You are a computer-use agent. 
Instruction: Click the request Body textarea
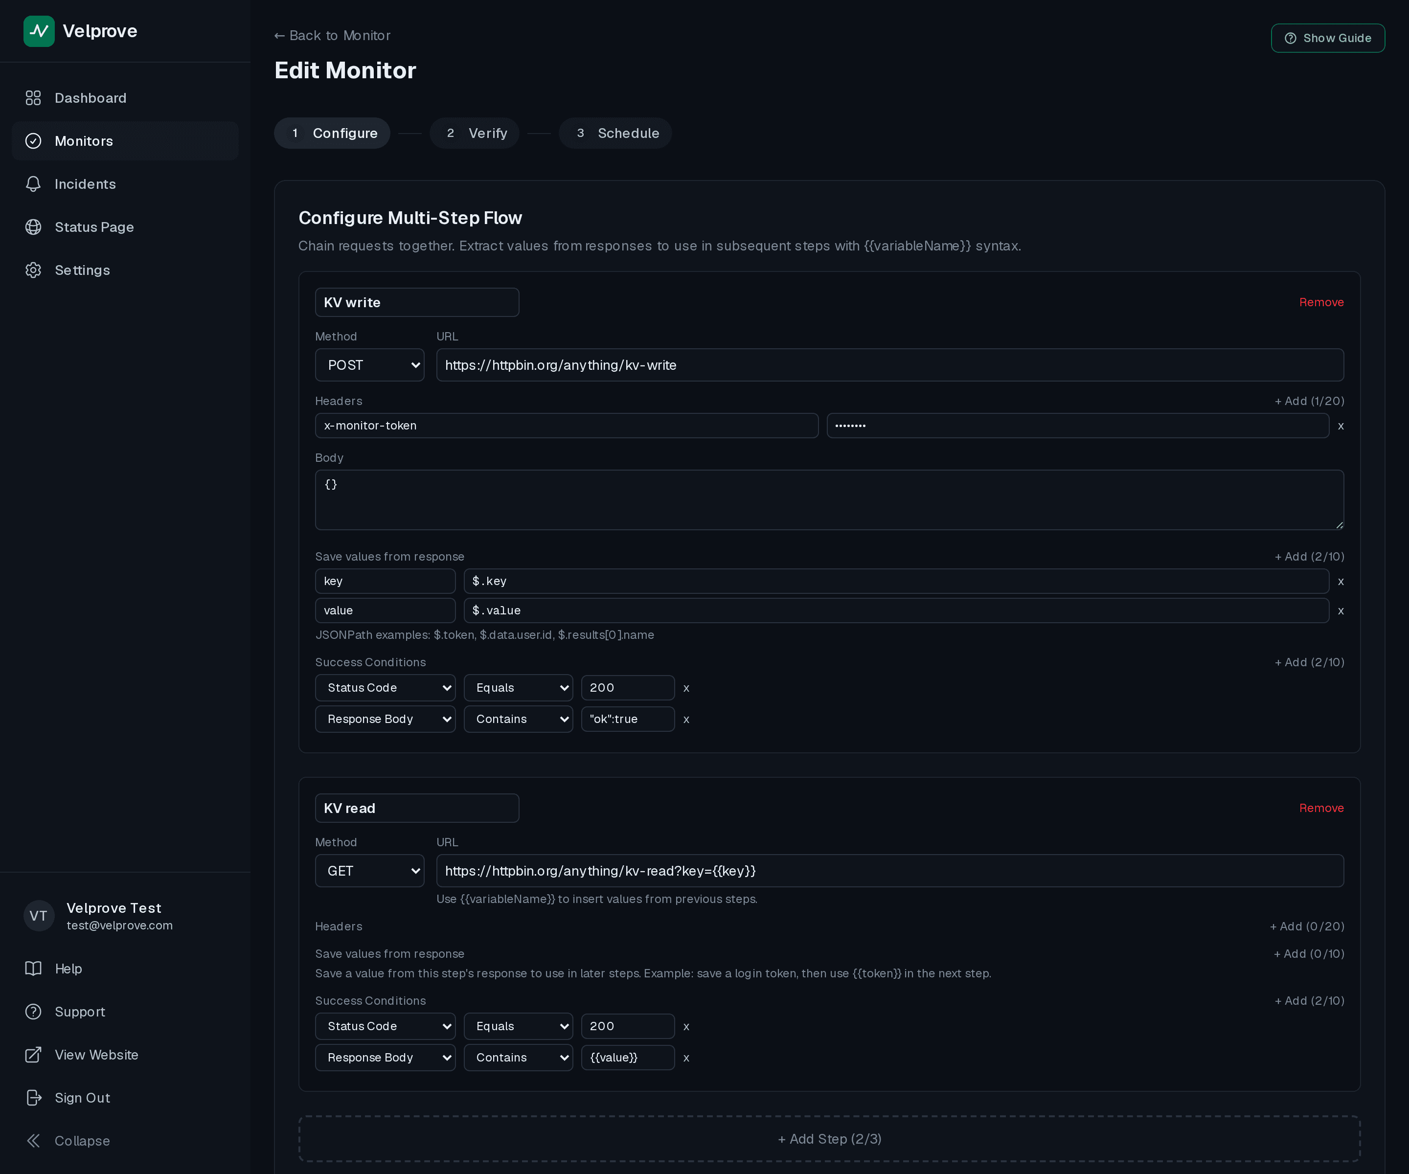pos(829,500)
